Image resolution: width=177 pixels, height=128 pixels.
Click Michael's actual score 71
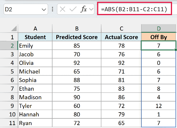click(x=121, y=71)
